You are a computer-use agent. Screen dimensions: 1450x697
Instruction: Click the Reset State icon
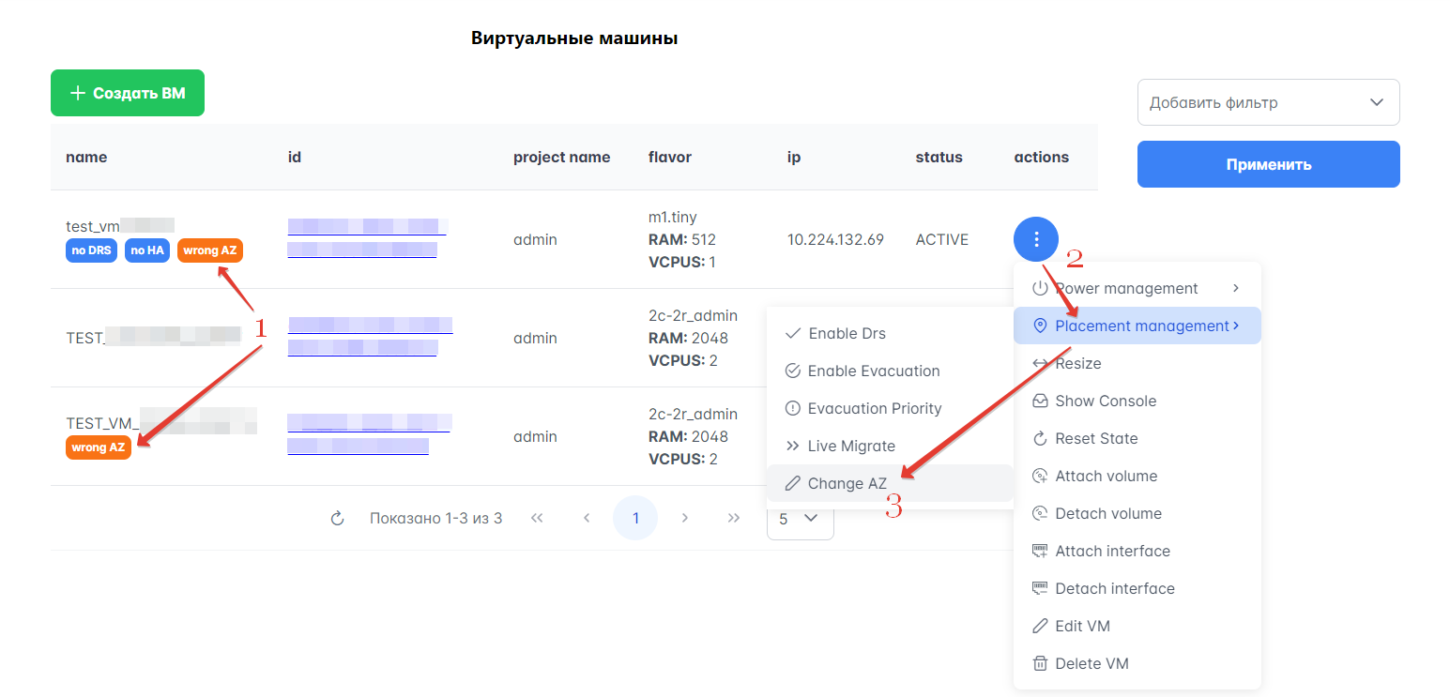(x=1040, y=438)
